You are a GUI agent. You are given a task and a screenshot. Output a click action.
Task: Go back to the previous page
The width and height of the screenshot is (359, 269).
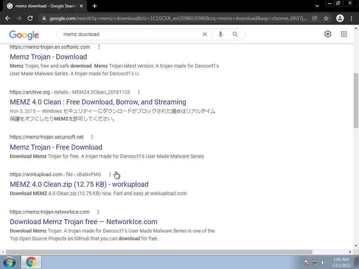click(x=8, y=18)
